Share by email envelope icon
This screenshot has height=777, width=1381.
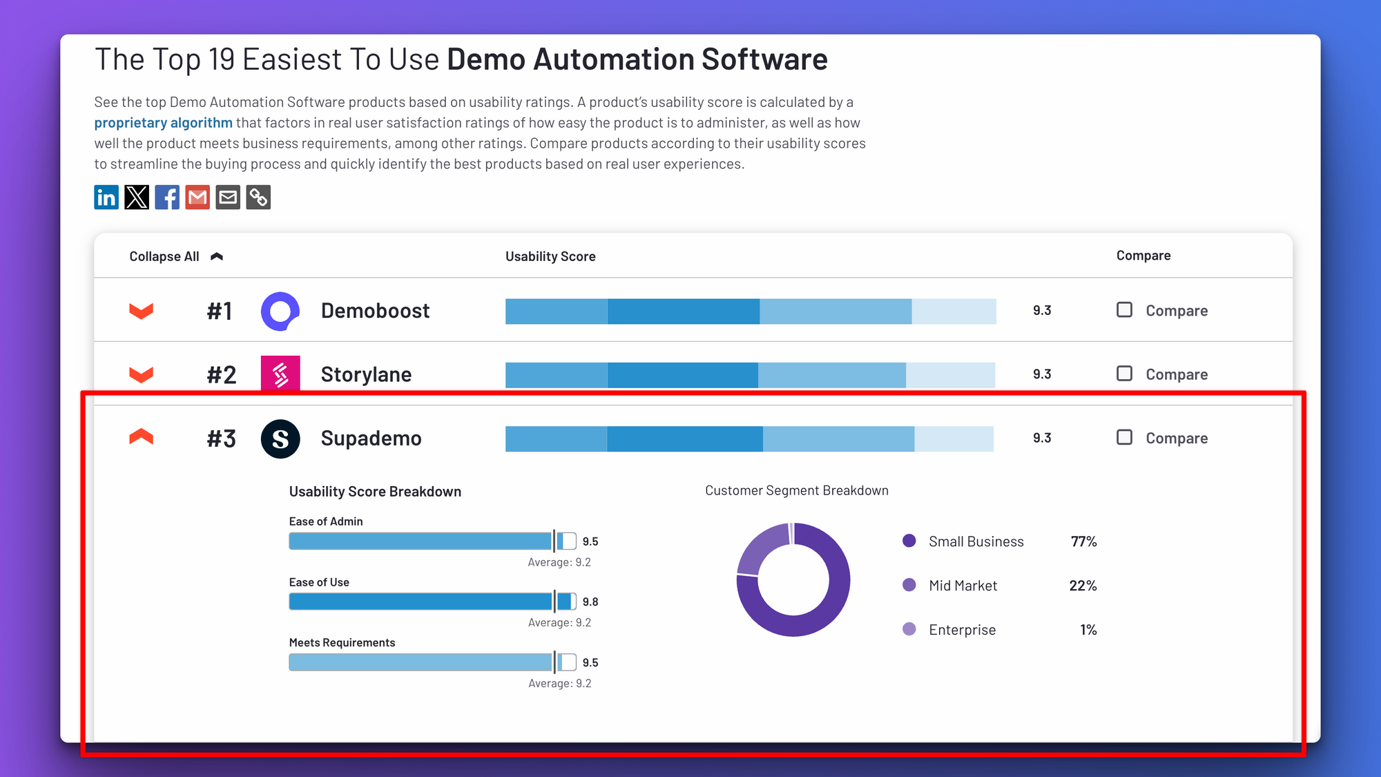pos(228,198)
